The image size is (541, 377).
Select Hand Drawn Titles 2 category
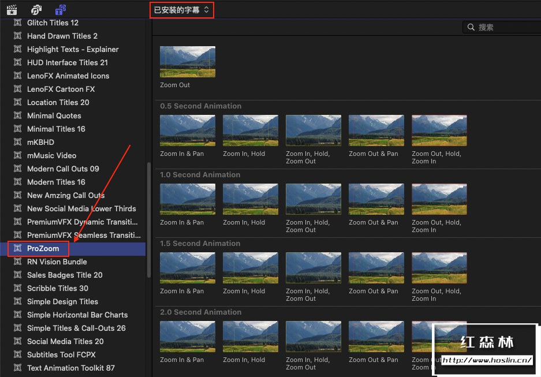pyautogui.click(x=73, y=36)
